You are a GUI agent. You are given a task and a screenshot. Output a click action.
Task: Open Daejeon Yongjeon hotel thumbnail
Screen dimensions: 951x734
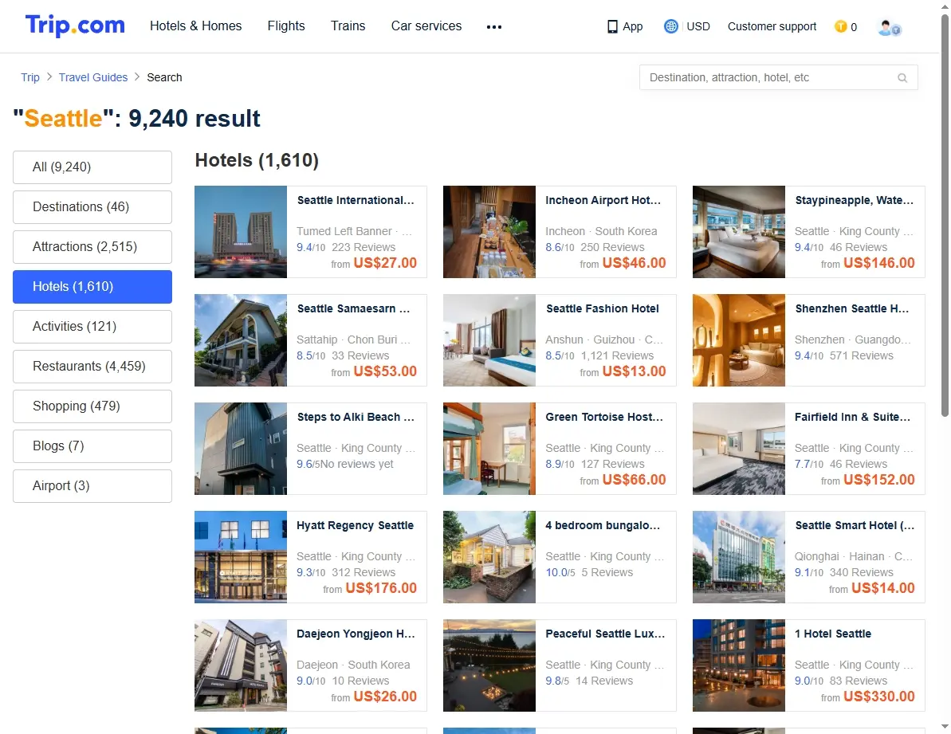coord(241,666)
